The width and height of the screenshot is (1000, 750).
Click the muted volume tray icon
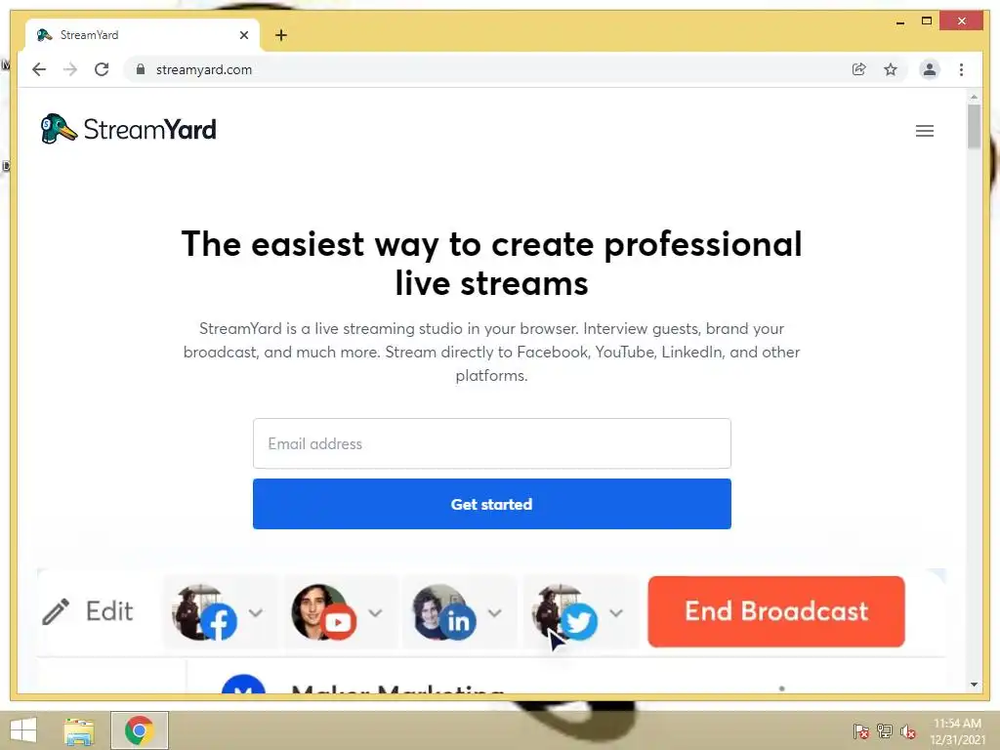(x=907, y=731)
